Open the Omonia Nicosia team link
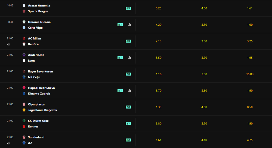Image resolution: width=272 pixels, height=148 pixels. click(x=39, y=22)
